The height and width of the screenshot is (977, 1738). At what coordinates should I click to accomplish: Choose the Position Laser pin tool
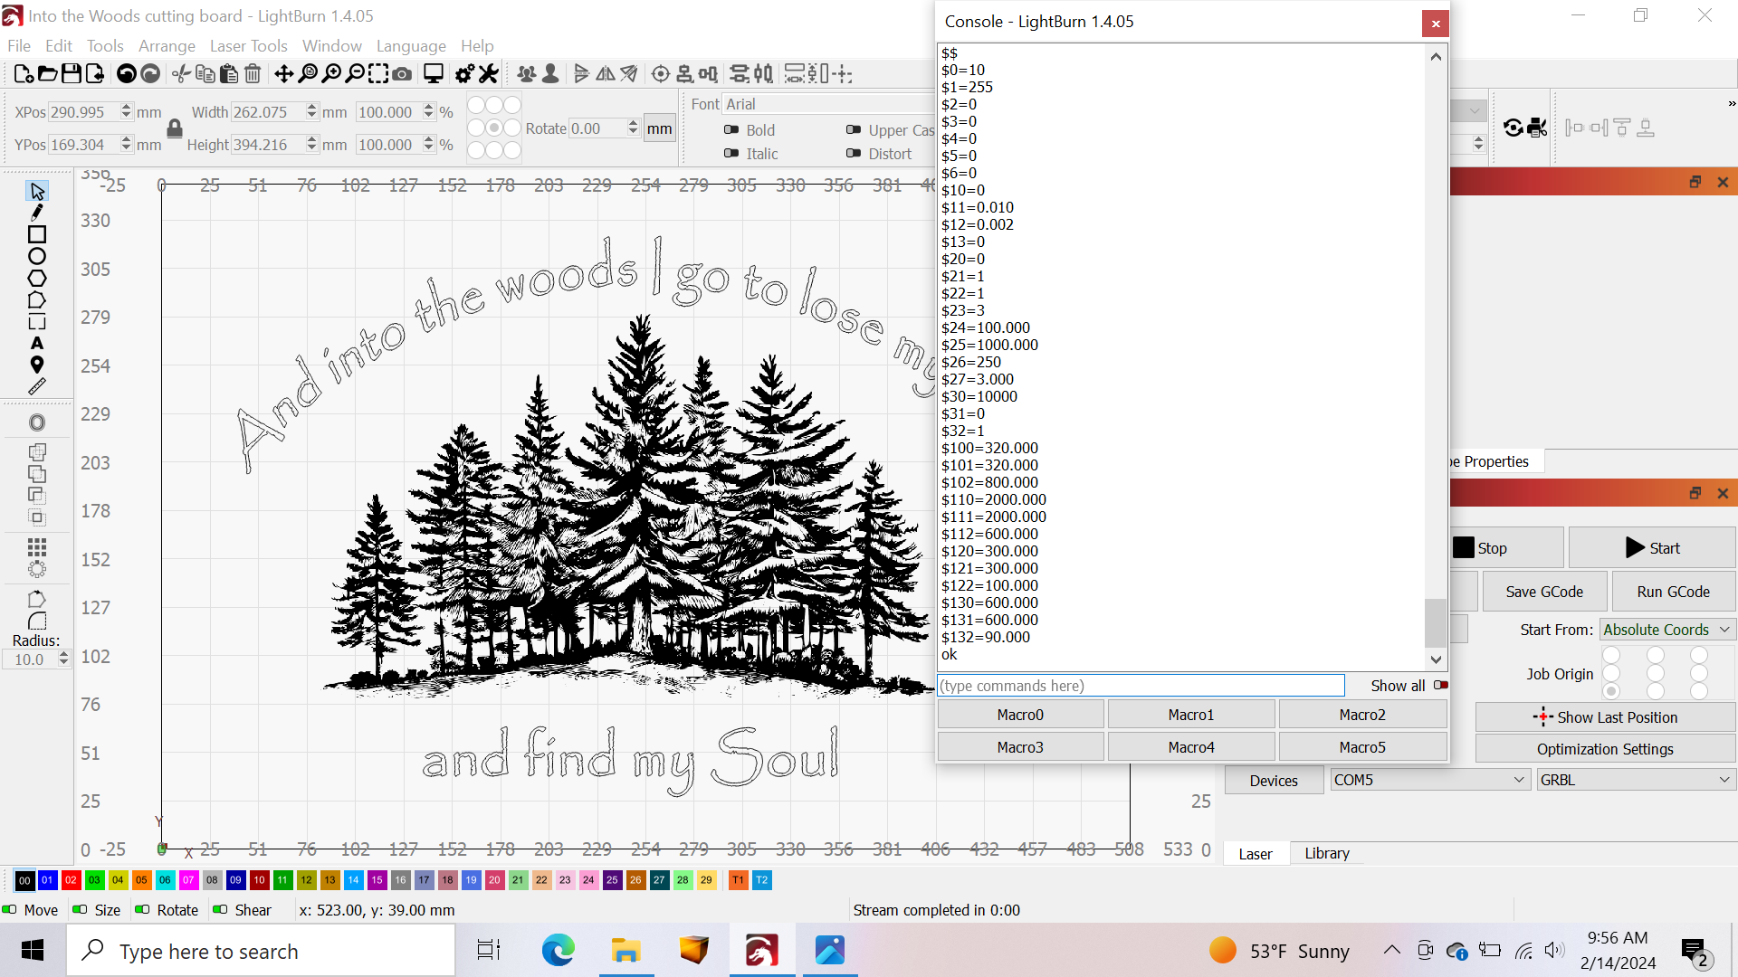37,365
